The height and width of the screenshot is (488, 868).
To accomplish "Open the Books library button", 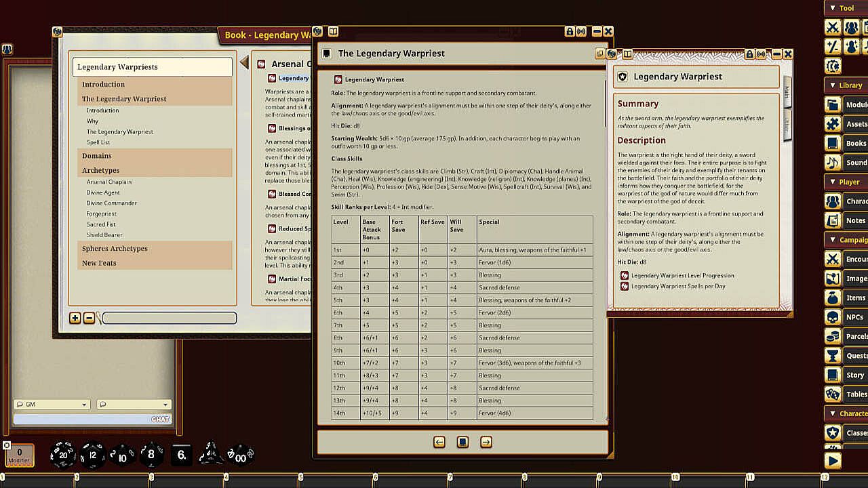I will 833,143.
